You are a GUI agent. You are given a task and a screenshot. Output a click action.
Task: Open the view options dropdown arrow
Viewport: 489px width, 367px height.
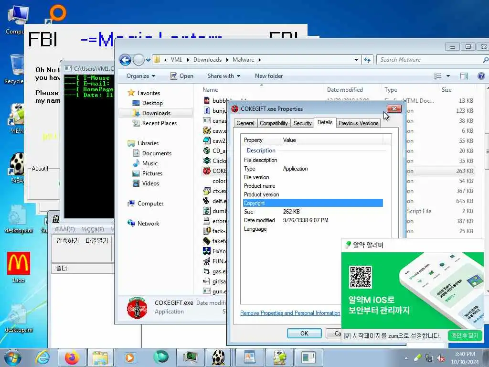[x=448, y=76]
